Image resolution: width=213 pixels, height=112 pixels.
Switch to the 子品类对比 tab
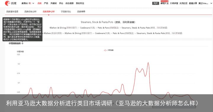coord(66,12)
